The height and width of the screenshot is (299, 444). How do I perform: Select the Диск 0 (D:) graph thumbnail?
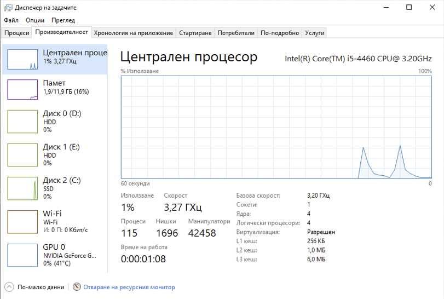(22, 122)
